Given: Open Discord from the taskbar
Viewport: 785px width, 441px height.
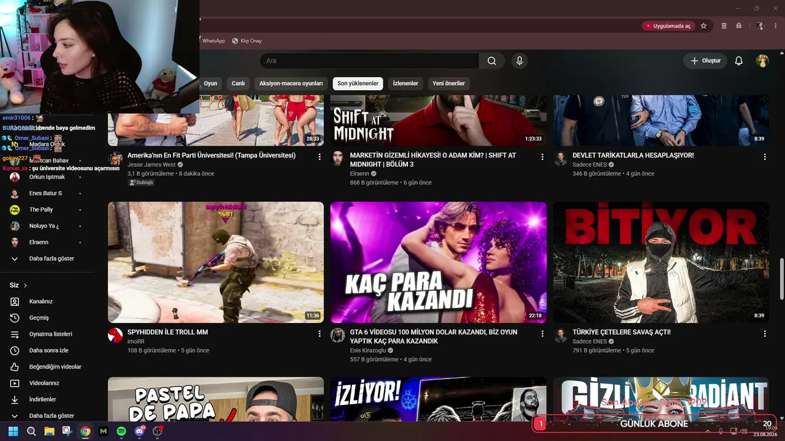Looking at the screenshot, I should 139,431.
